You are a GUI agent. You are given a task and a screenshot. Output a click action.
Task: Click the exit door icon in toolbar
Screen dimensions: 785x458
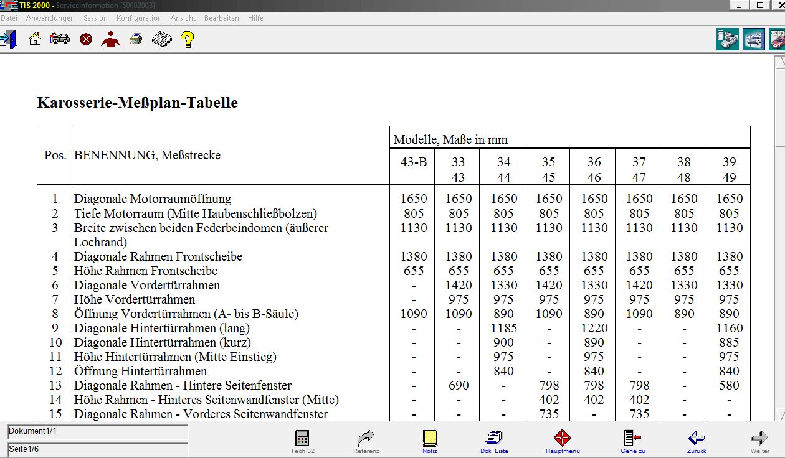pyautogui.click(x=9, y=39)
